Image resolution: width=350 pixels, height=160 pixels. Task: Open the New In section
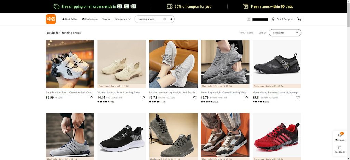pos(106,19)
